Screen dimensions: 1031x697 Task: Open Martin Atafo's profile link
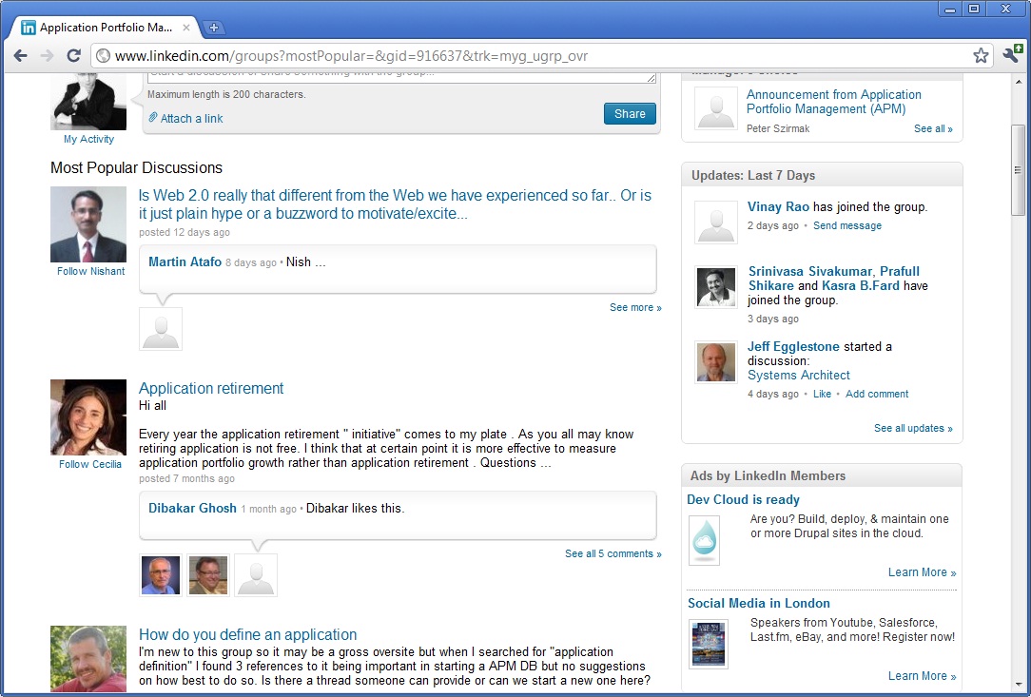coord(185,261)
